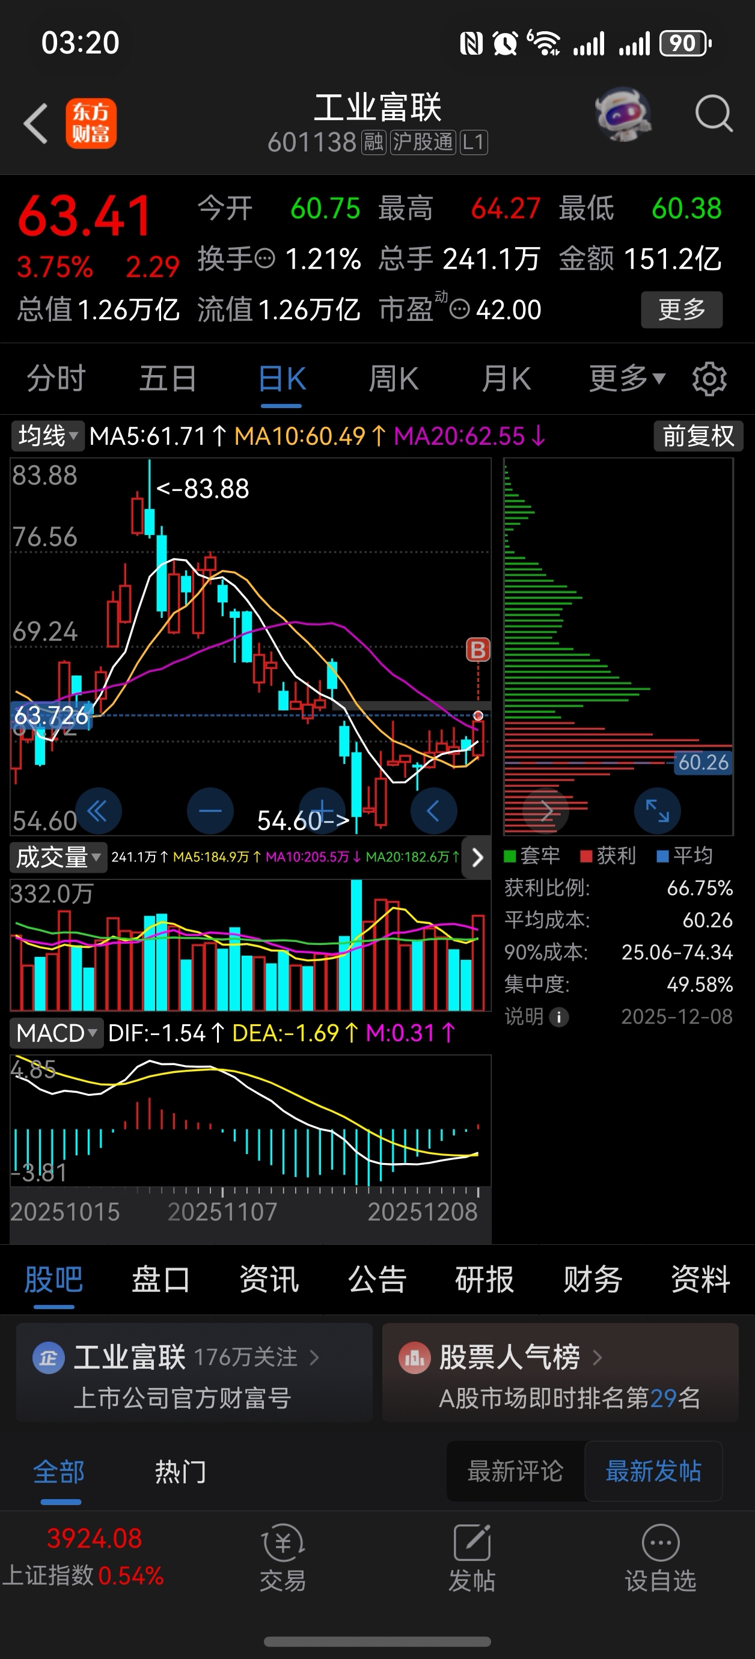Switch to 盘口 tab
This screenshot has width=755, height=1659.
161,1280
